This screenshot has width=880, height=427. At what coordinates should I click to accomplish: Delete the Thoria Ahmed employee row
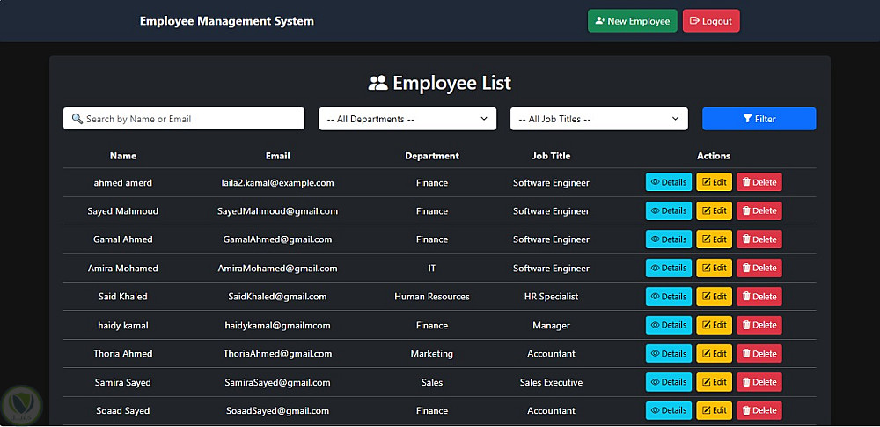click(x=759, y=354)
